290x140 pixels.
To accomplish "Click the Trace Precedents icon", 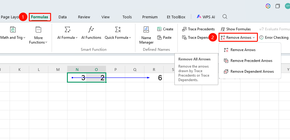I will point(184,29).
